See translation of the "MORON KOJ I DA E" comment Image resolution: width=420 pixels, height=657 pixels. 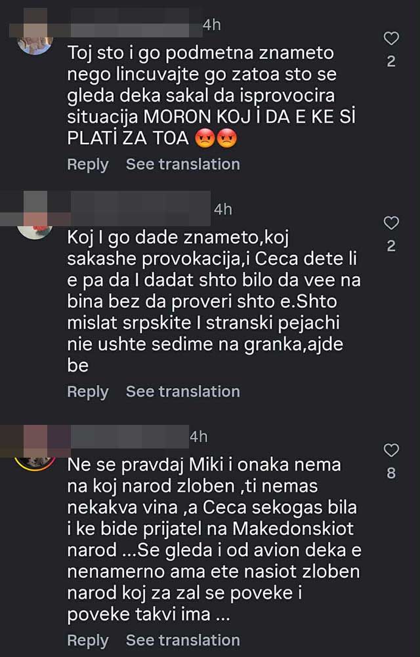pos(182,164)
